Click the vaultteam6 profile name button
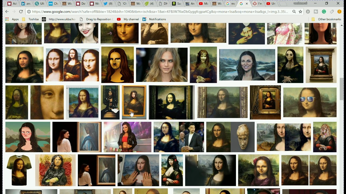Image resolution: width=346 pixels, height=194 pixels. click(300, 3)
